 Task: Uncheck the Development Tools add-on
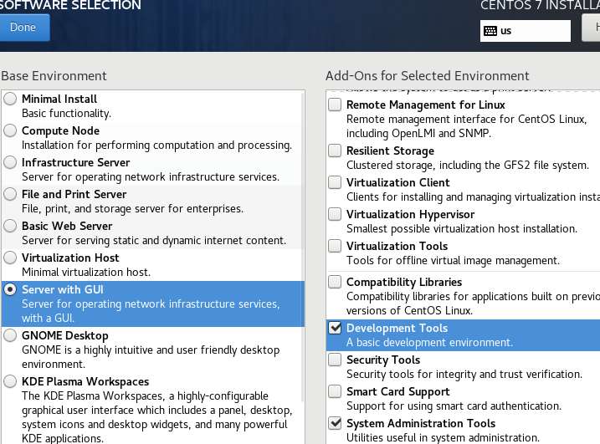335,329
